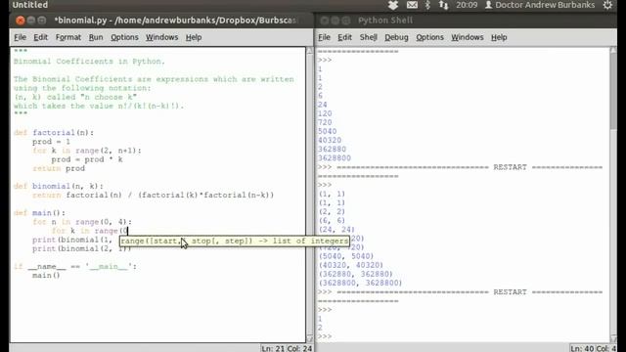Click the 'return prod' line
The width and height of the screenshot is (626, 352).
(x=59, y=168)
